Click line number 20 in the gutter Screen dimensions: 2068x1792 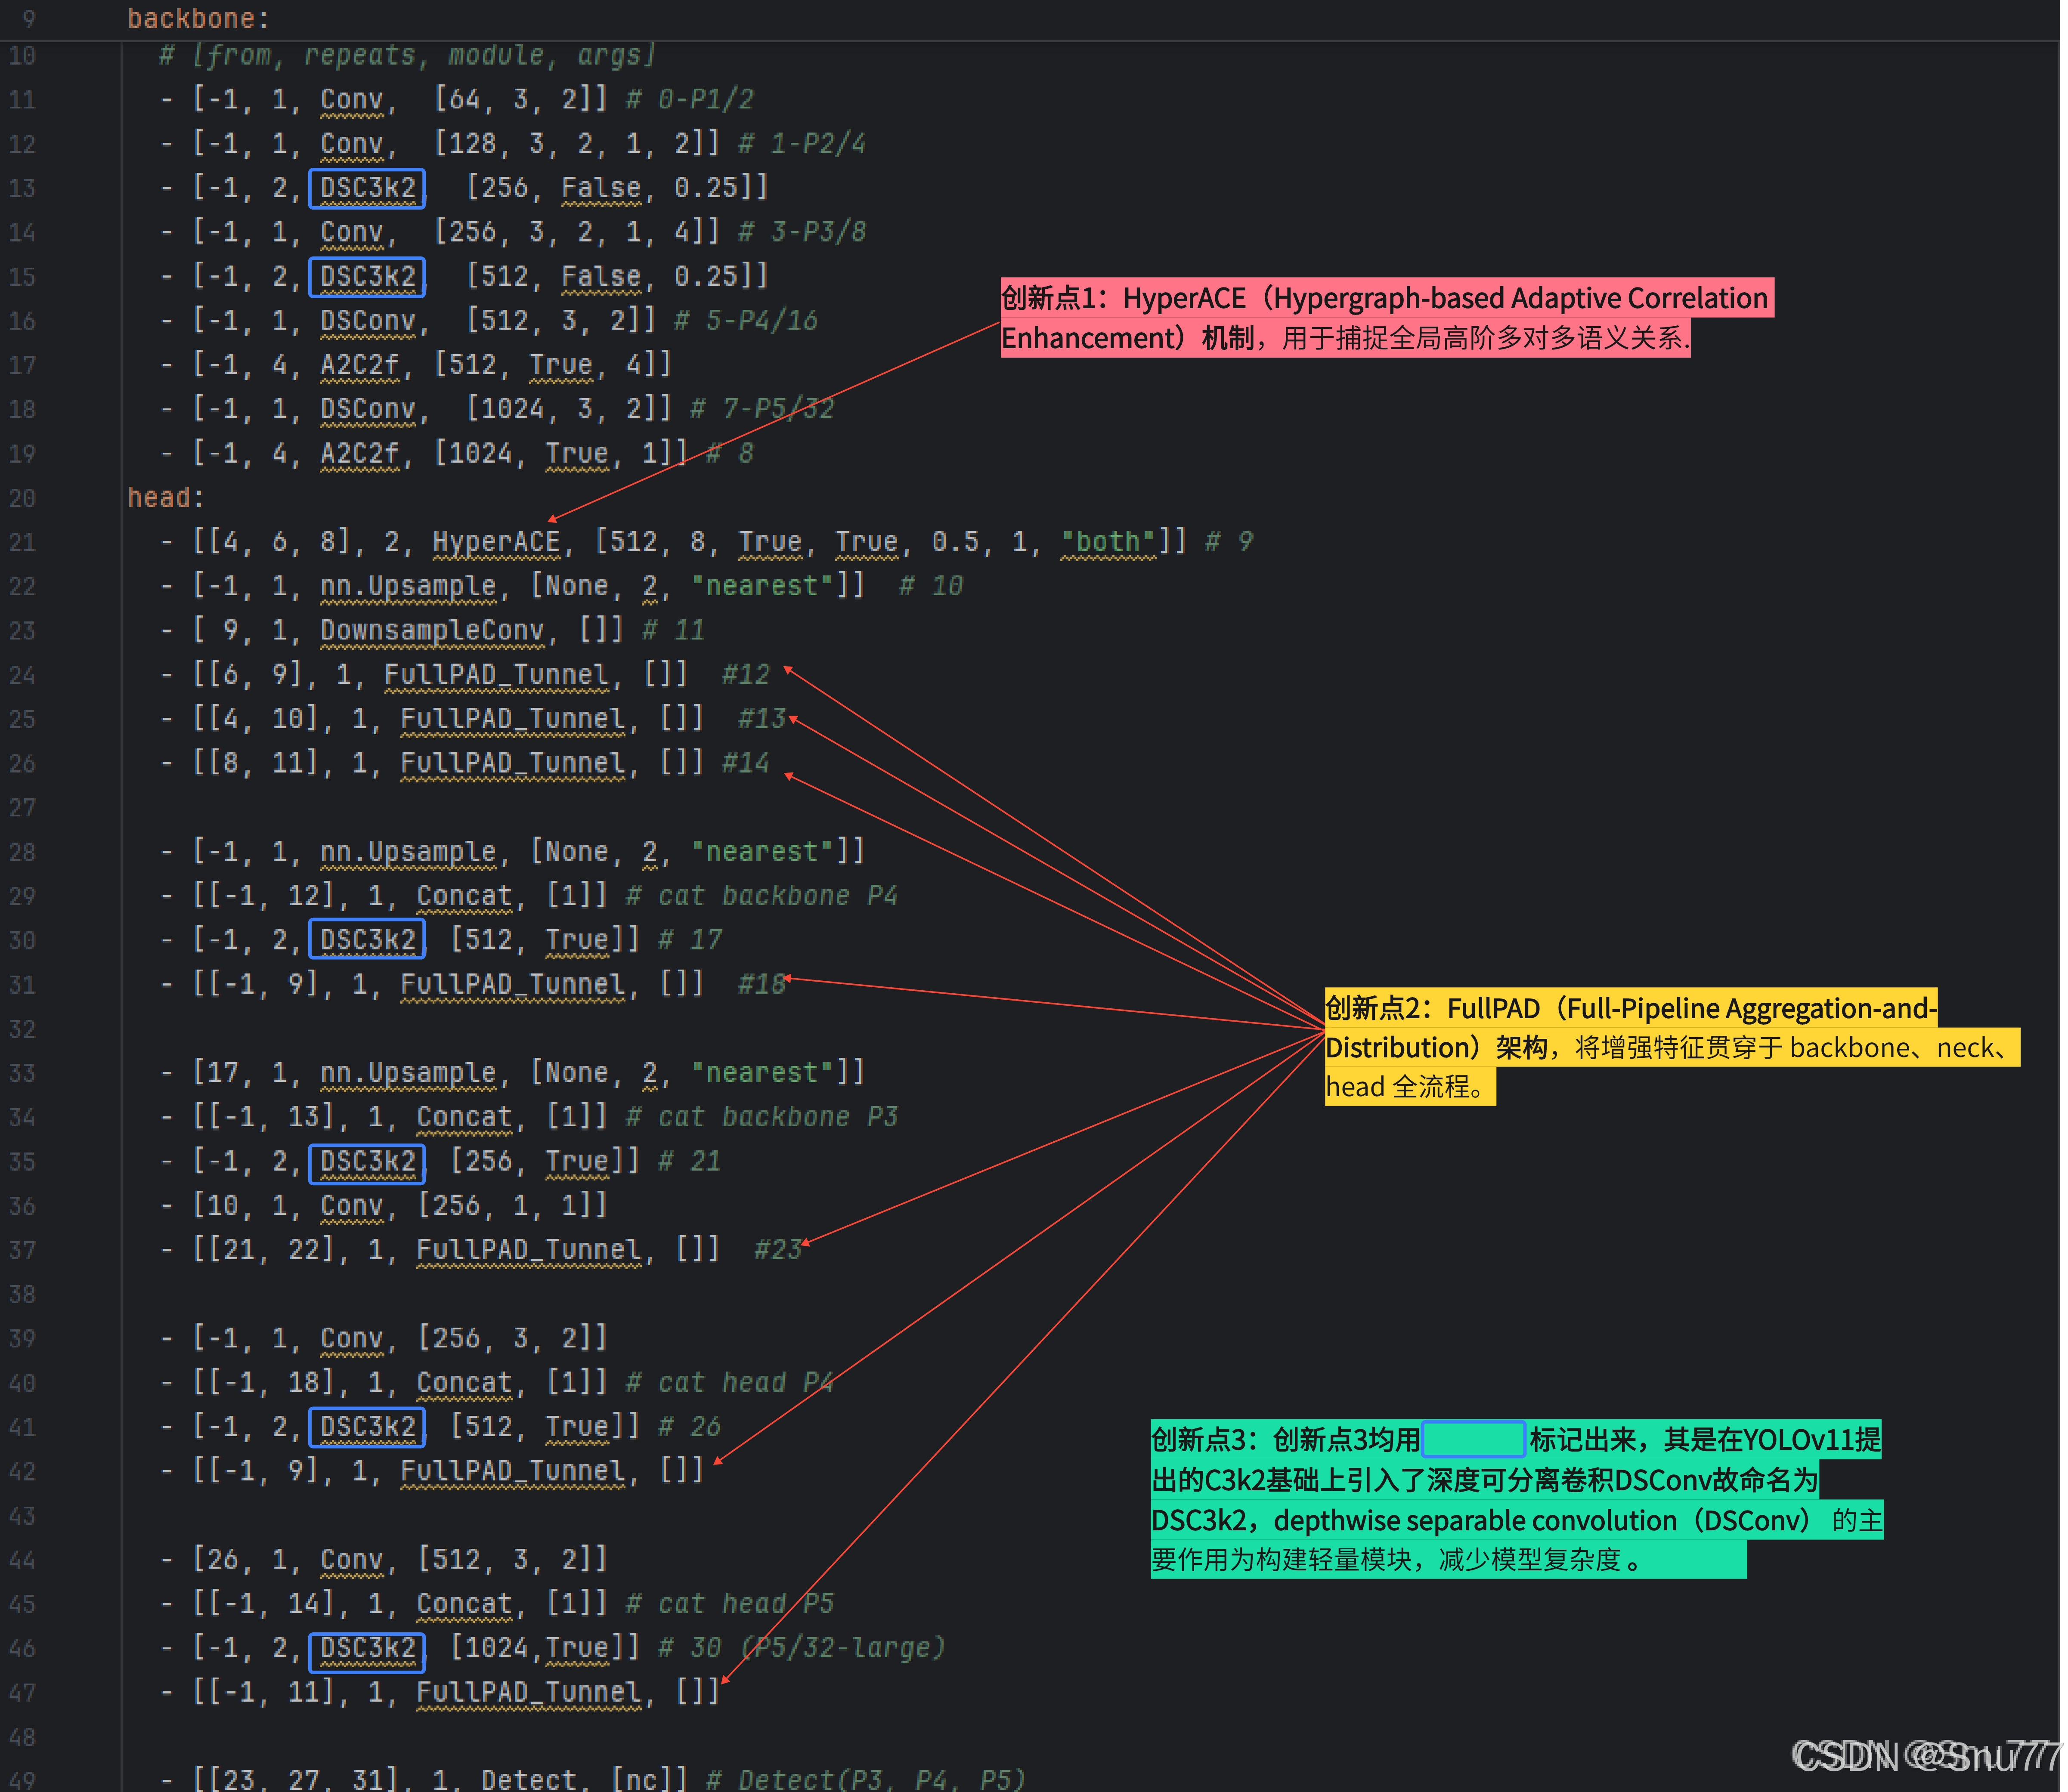click(x=22, y=498)
